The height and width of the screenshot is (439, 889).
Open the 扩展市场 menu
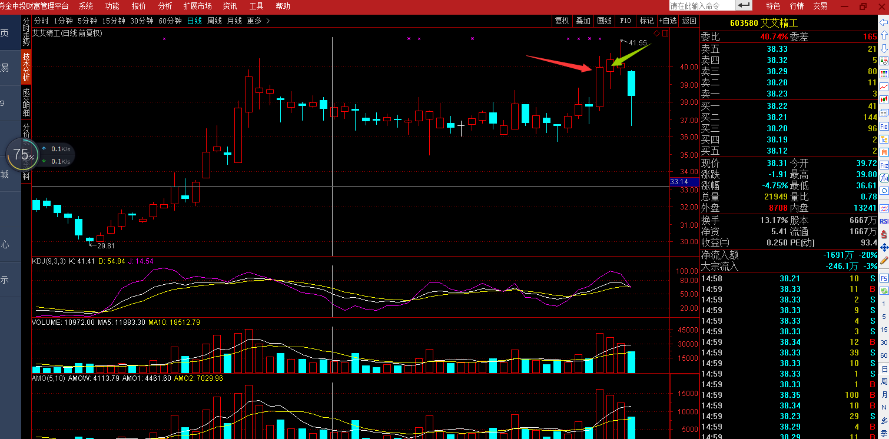[198, 6]
